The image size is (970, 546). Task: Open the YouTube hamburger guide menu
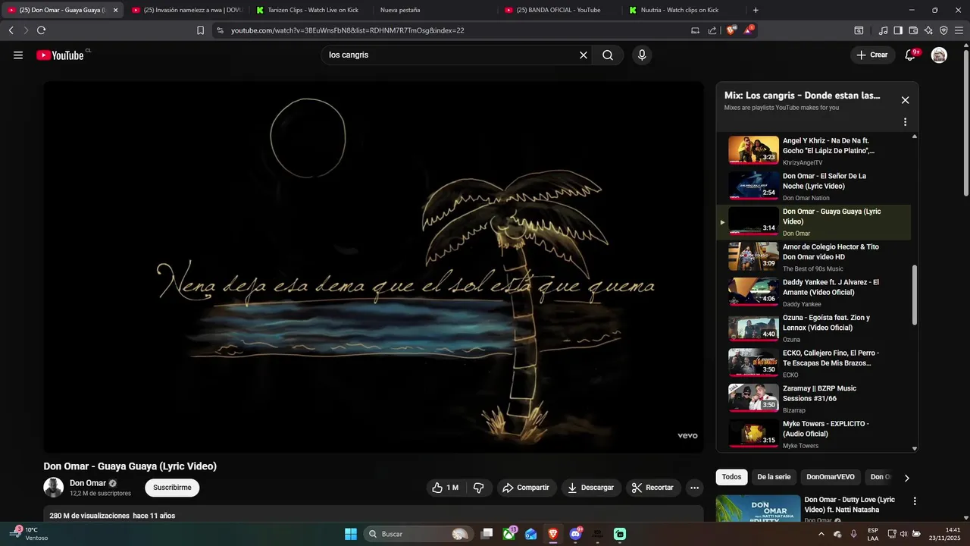click(x=18, y=55)
